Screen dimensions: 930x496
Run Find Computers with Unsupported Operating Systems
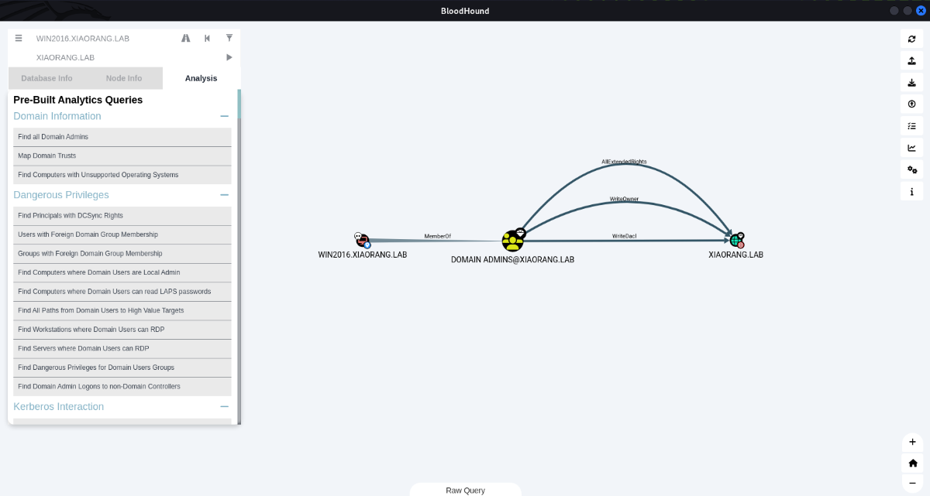(122, 175)
